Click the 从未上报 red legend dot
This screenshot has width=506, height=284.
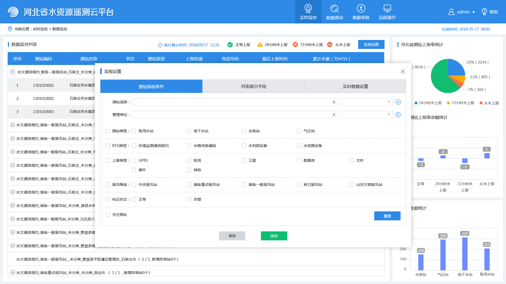[x=481, y=103]
